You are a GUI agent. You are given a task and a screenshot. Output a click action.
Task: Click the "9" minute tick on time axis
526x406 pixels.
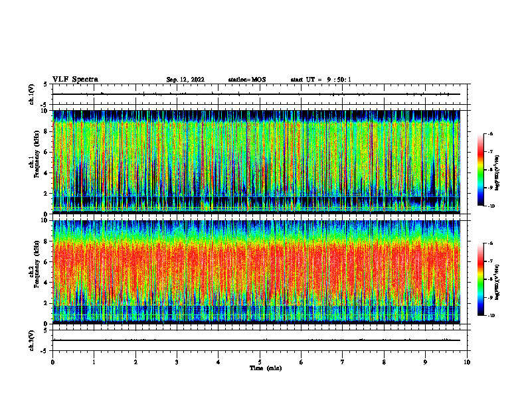click(425, 362)
